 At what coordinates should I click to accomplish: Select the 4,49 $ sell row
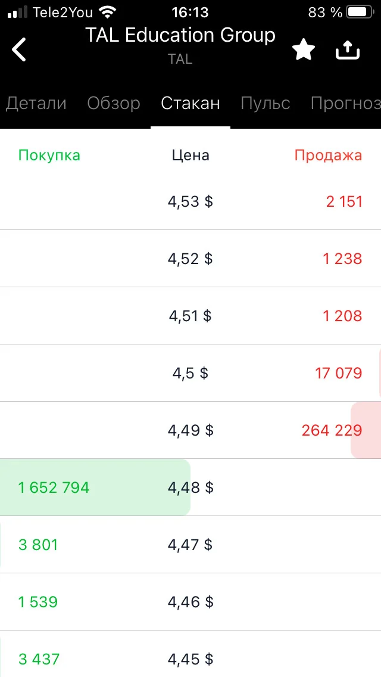pos(190,430)
